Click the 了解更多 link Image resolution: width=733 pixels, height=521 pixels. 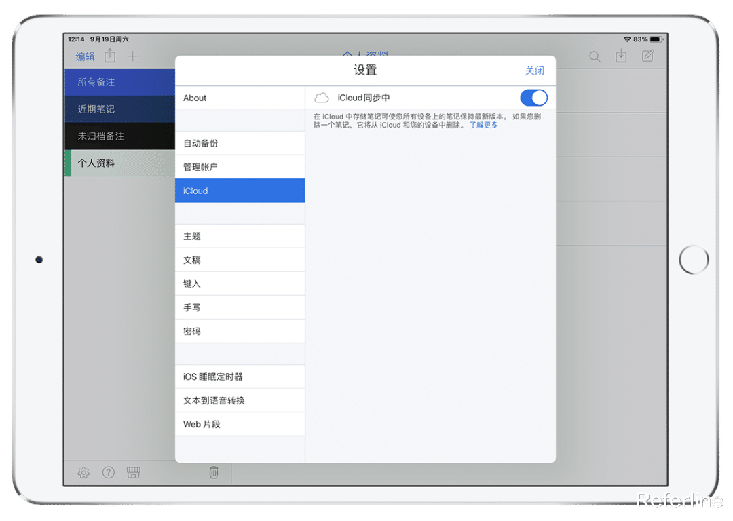pyautogui.click(x=483, y=124)
